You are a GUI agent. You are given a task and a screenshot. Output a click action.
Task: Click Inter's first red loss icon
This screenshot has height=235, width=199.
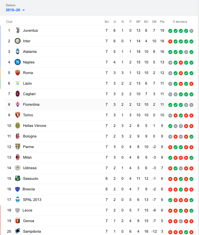[x=170, y=41]
